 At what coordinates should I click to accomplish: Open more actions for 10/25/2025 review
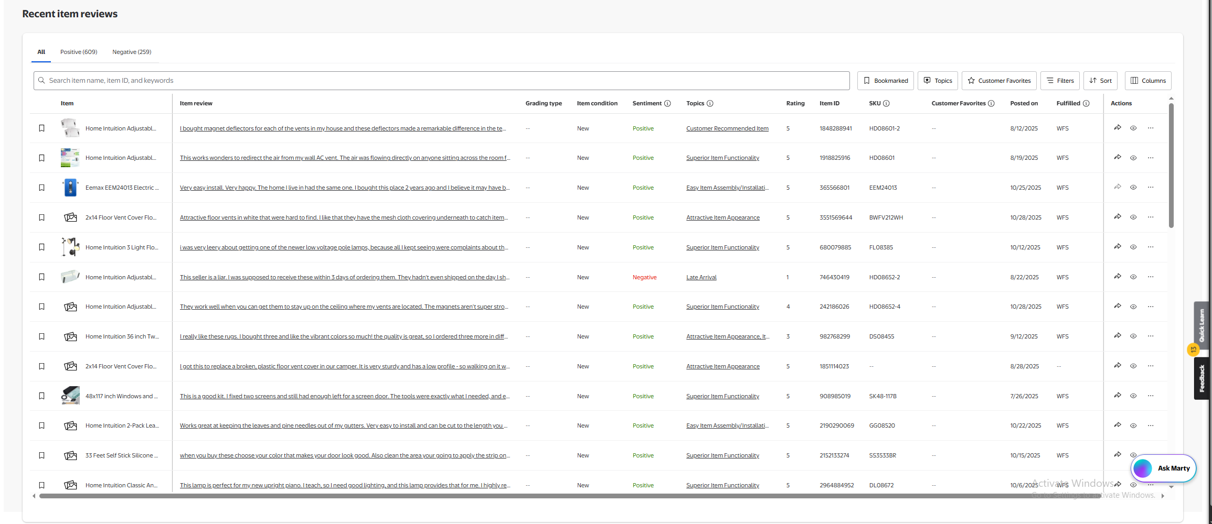click(1151, 187)
